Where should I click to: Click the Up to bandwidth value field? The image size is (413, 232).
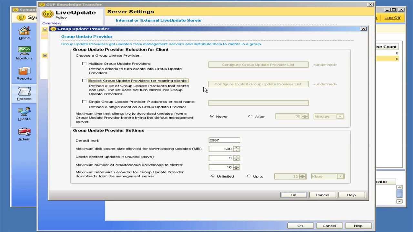pyautogui.click(x=287, y=176)
